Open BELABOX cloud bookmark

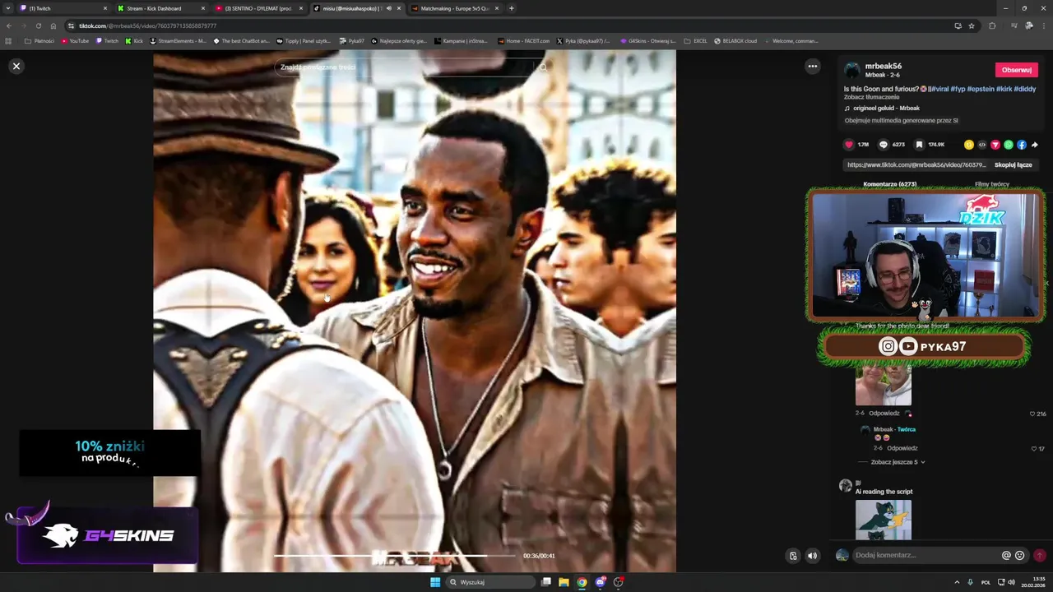coord(735,40)
